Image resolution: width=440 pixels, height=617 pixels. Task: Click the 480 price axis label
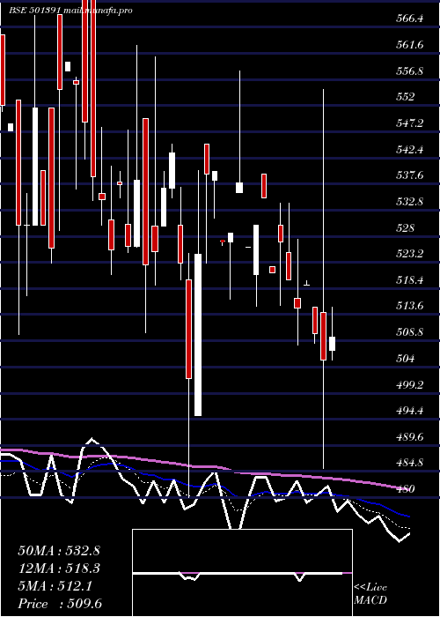(405, 489)
